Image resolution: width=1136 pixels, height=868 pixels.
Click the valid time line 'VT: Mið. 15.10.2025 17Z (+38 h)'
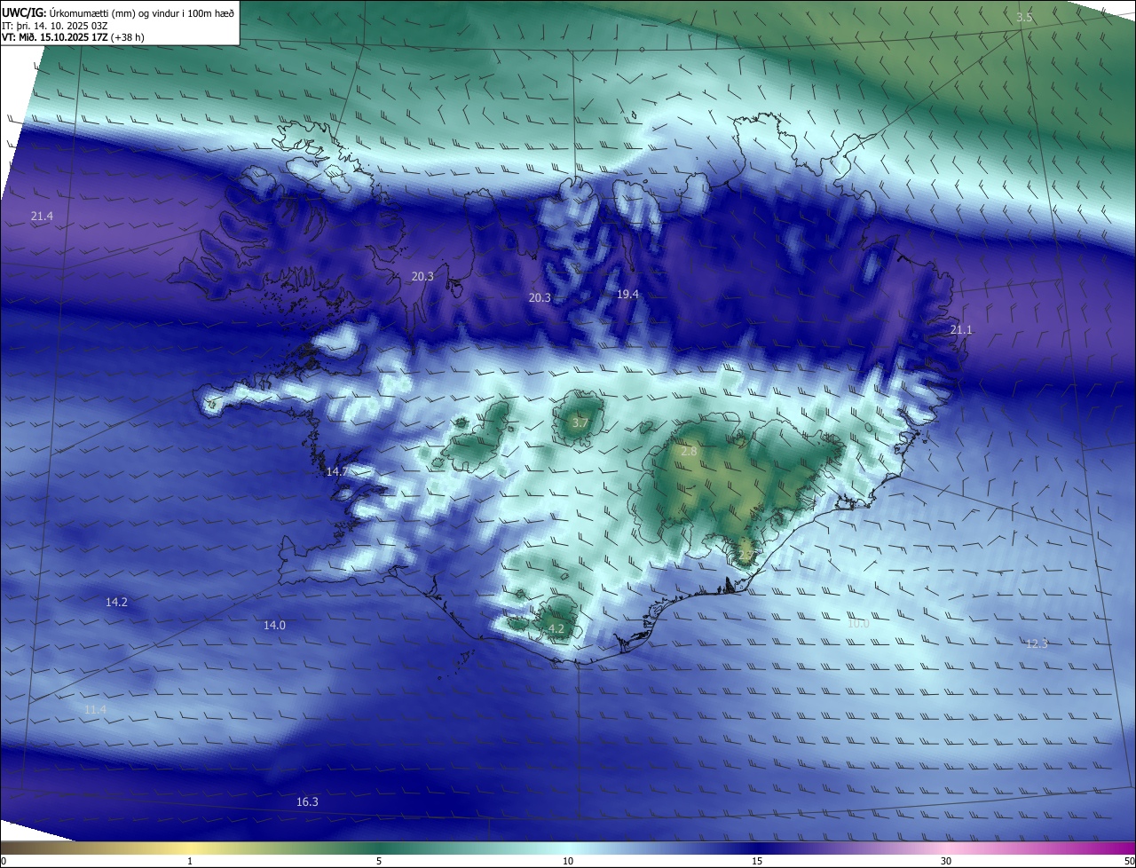point(74,37)
